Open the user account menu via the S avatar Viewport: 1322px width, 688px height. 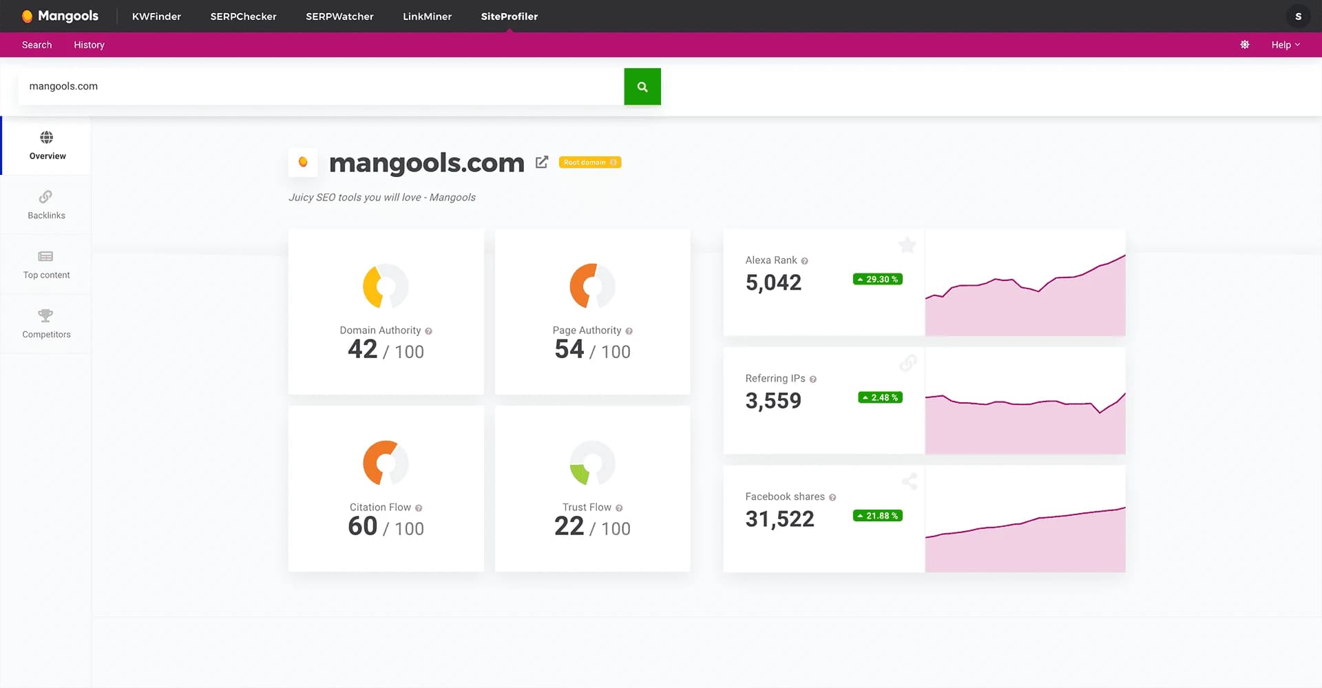tap(1298, 16)
